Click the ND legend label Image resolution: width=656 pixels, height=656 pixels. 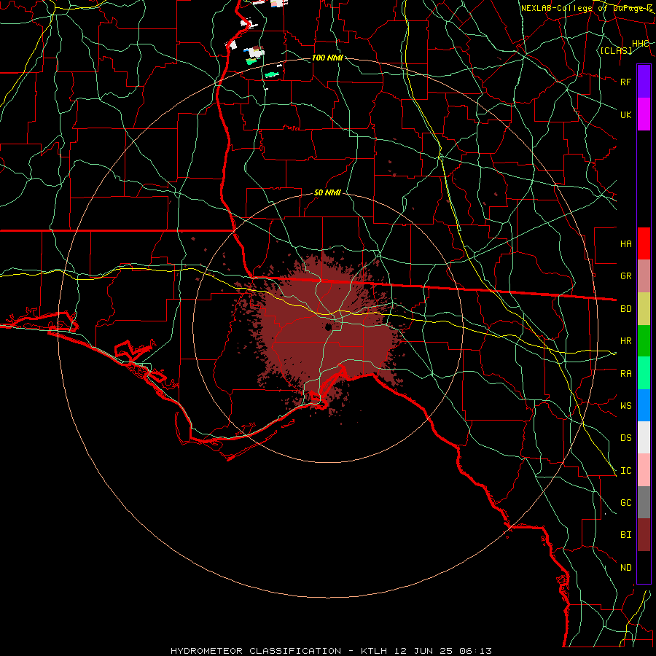click(625, 567)
